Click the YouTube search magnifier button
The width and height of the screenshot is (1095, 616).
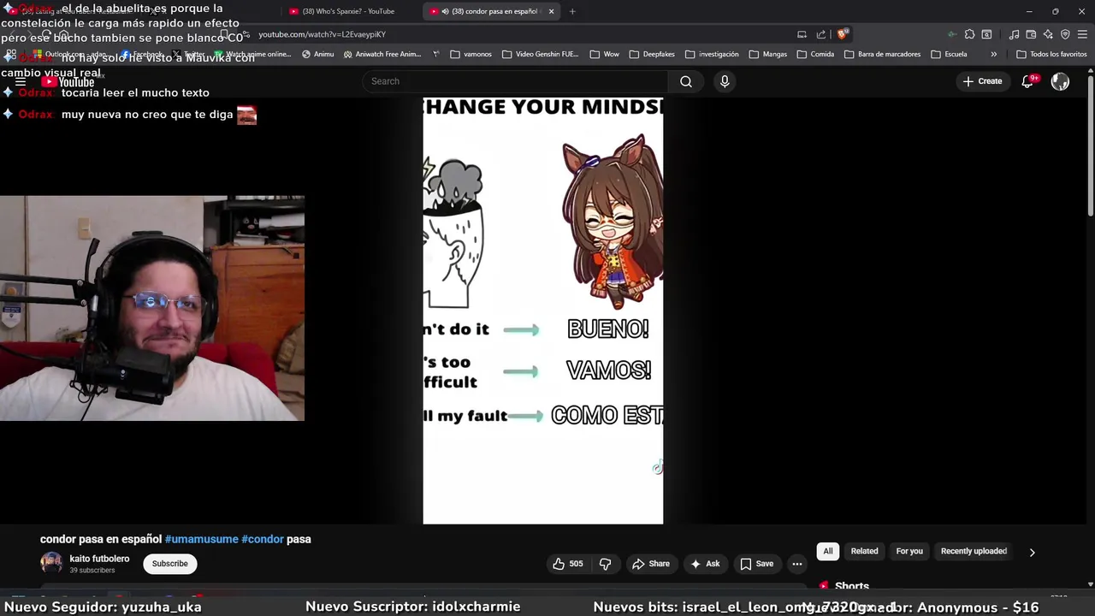[x=686, y=81]
